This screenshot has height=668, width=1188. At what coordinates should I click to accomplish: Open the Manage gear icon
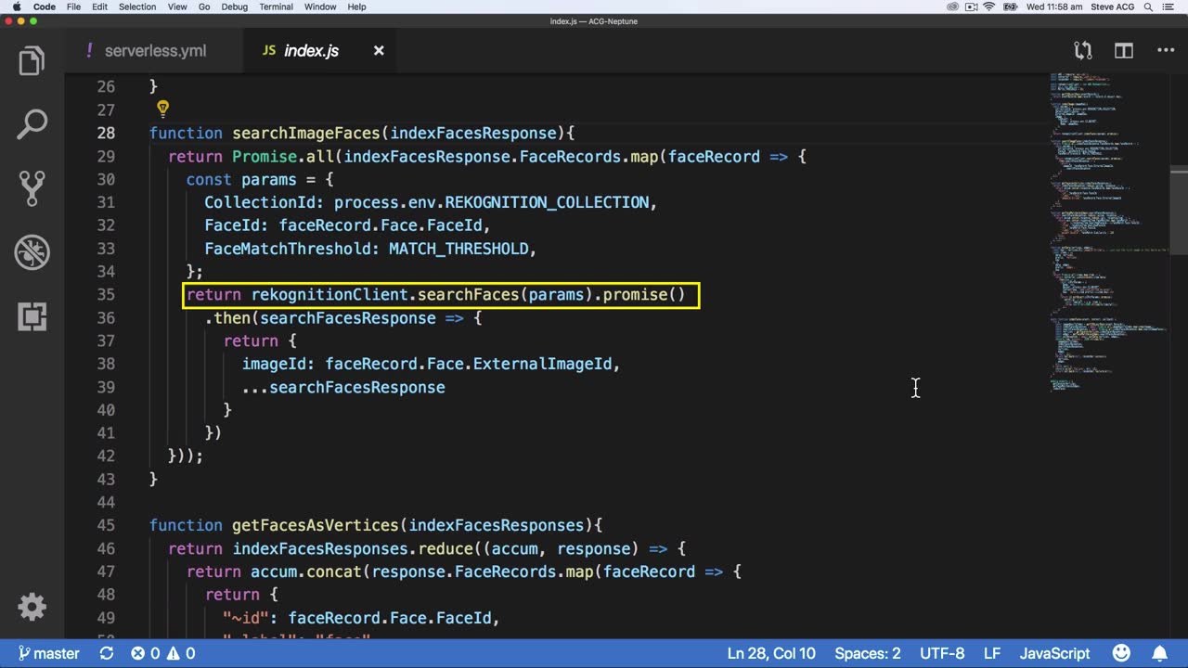(x=32, y=607)
